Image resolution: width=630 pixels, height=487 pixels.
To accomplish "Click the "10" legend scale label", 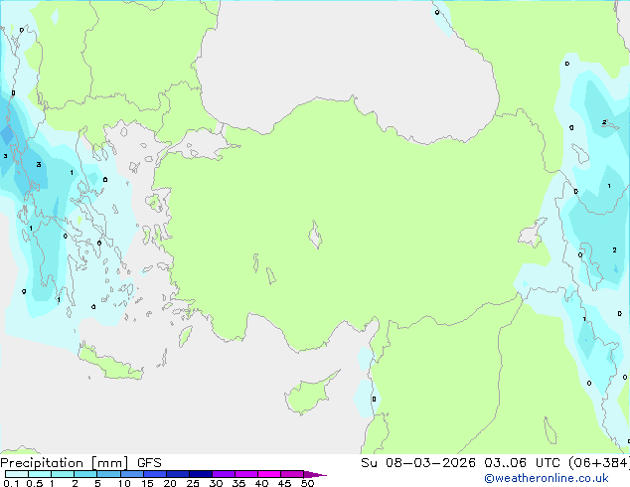I will (x=124, y=483).
